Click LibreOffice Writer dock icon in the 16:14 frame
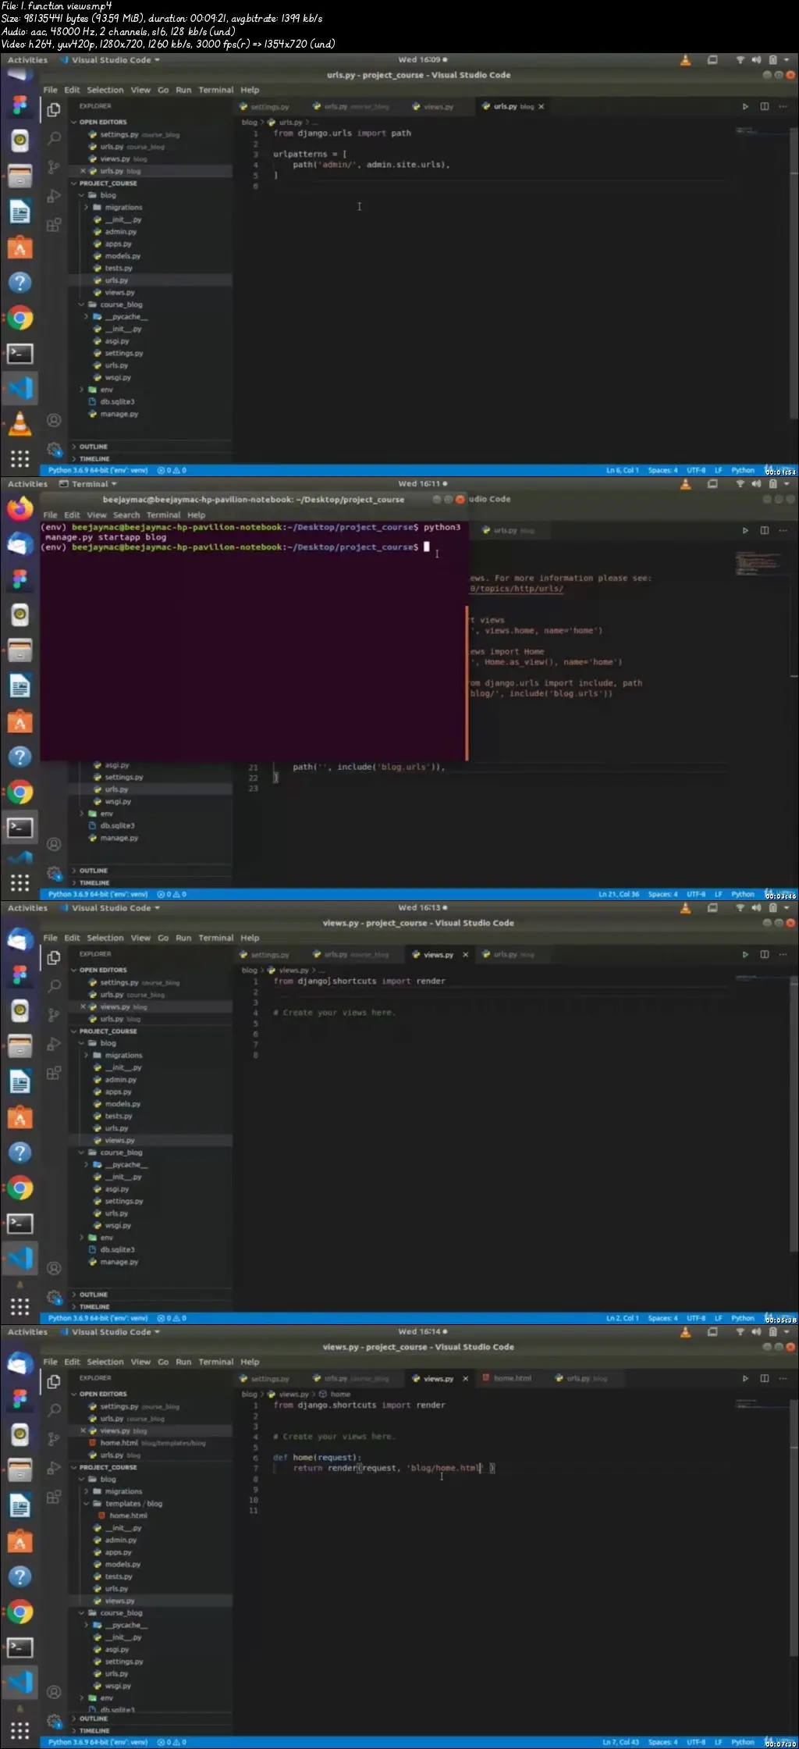 point(20,1505)
